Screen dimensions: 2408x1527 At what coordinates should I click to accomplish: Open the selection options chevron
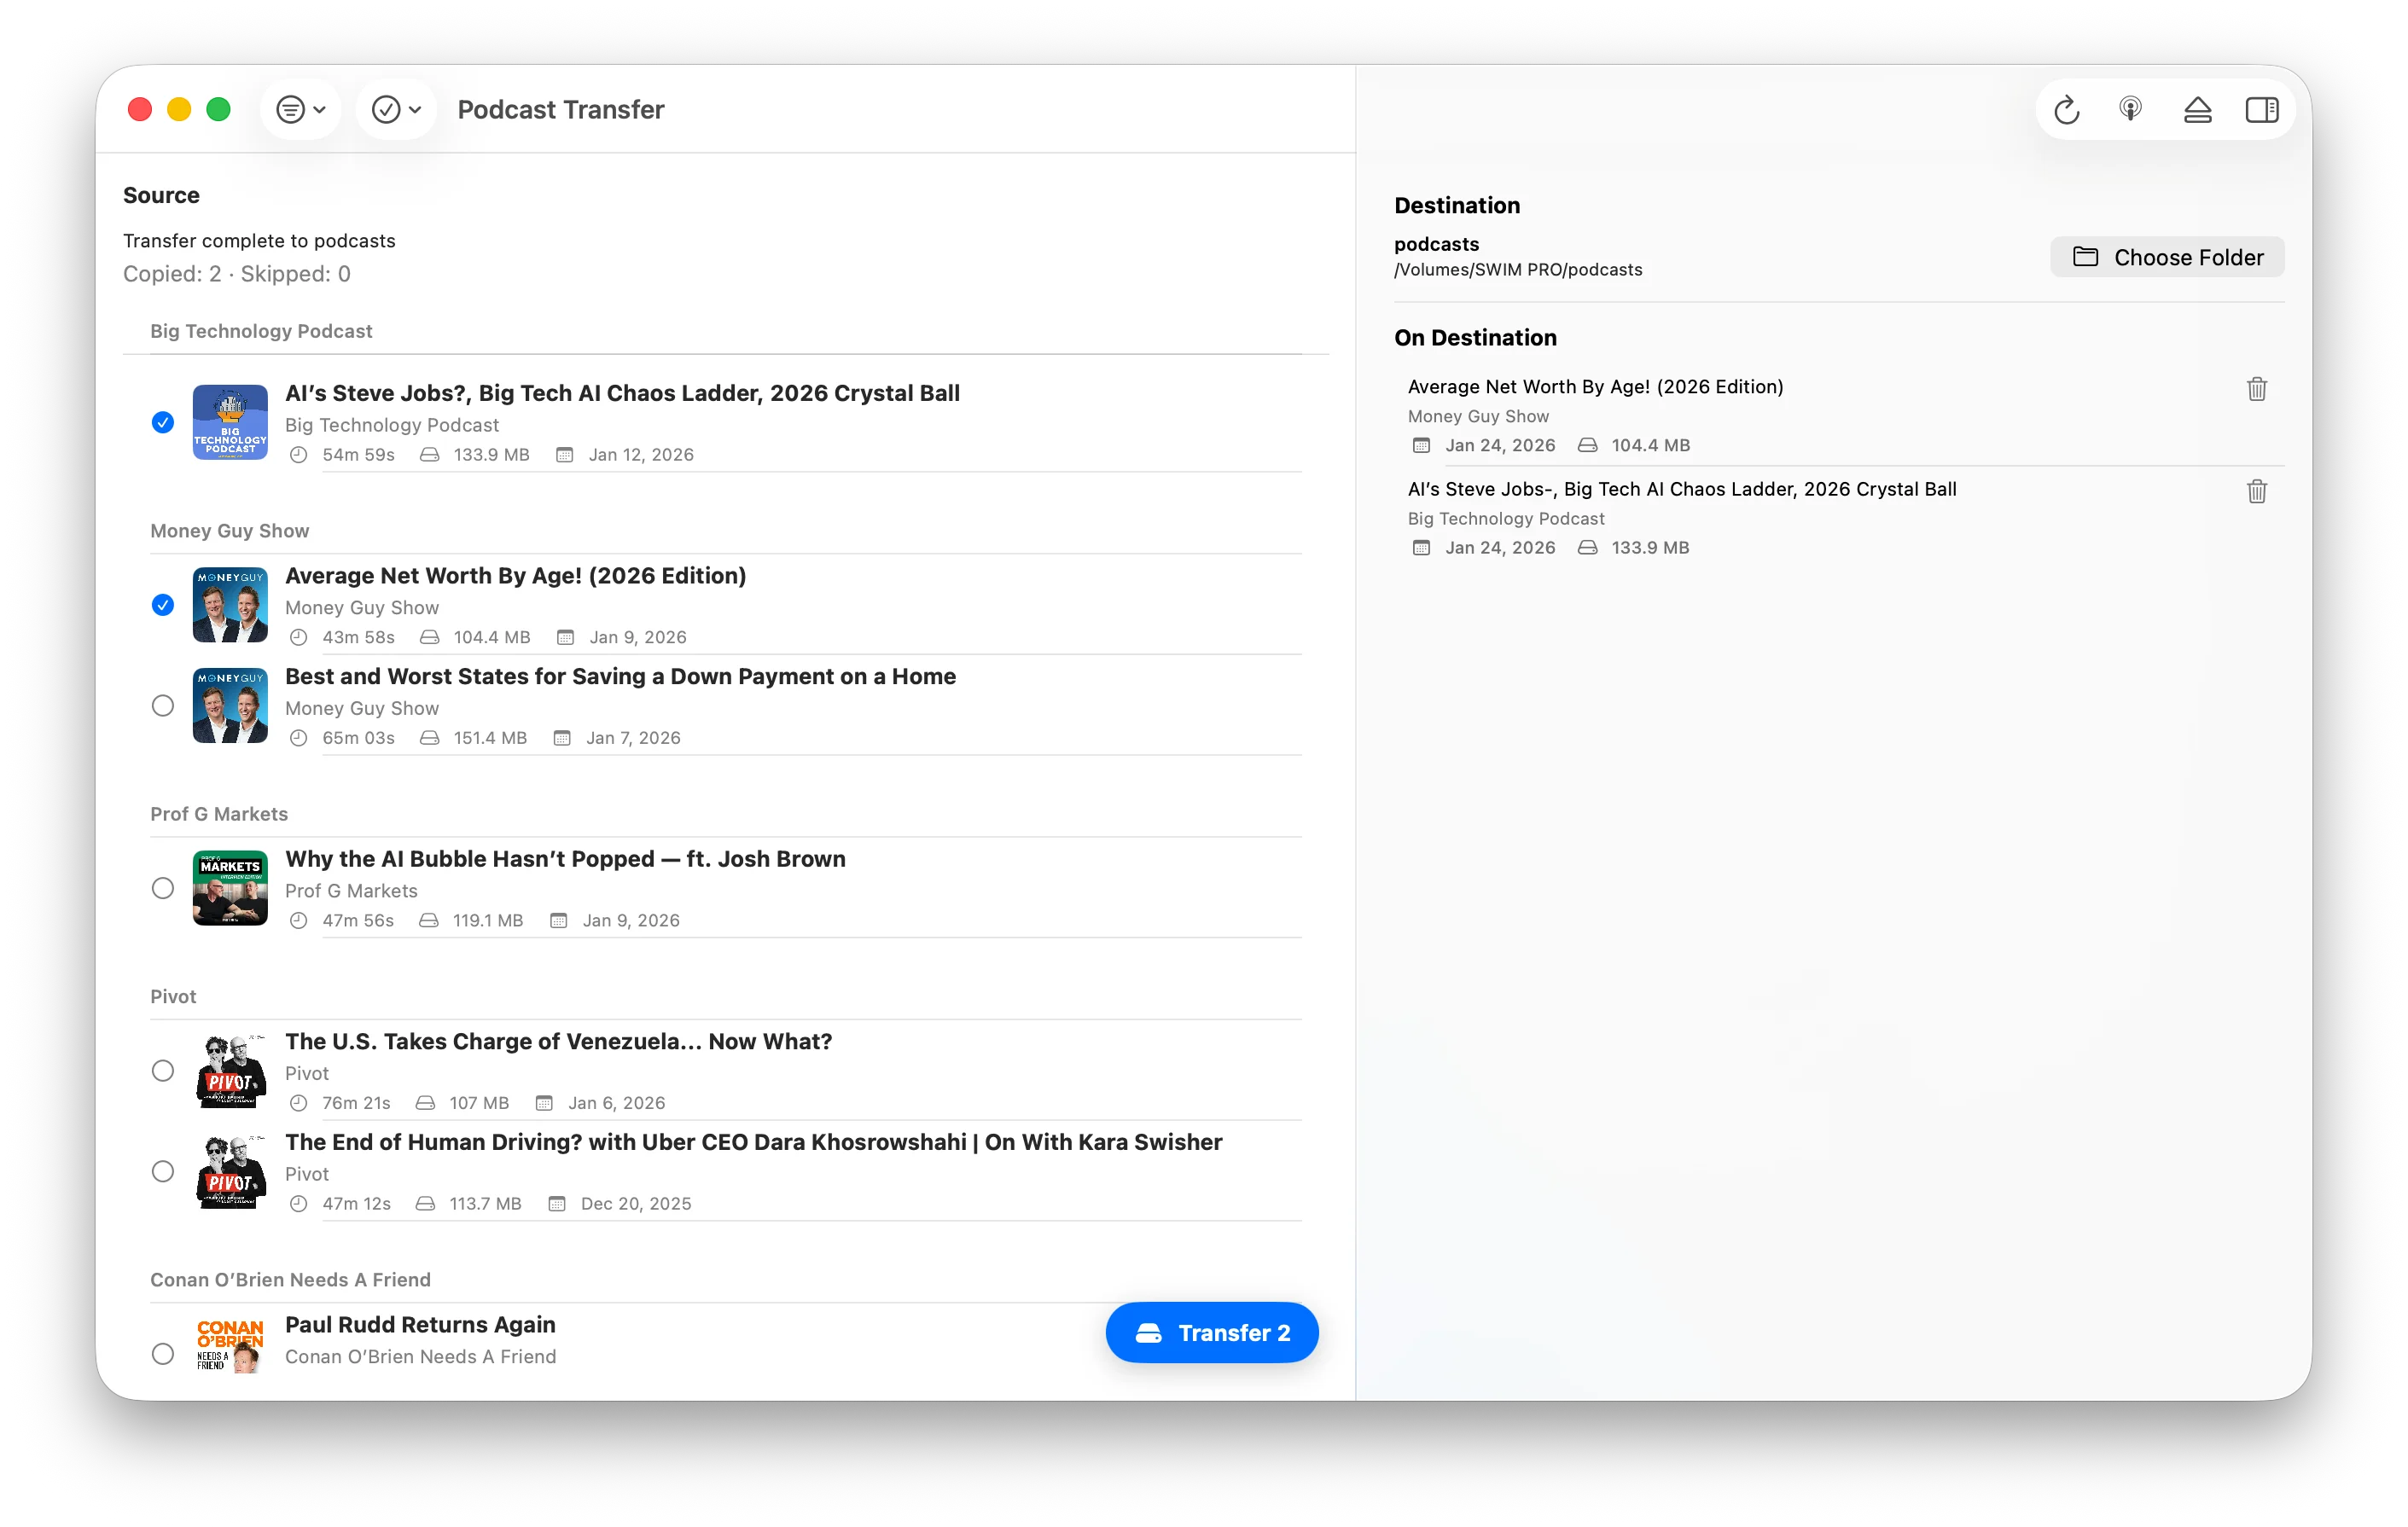(x=417, y=109)
